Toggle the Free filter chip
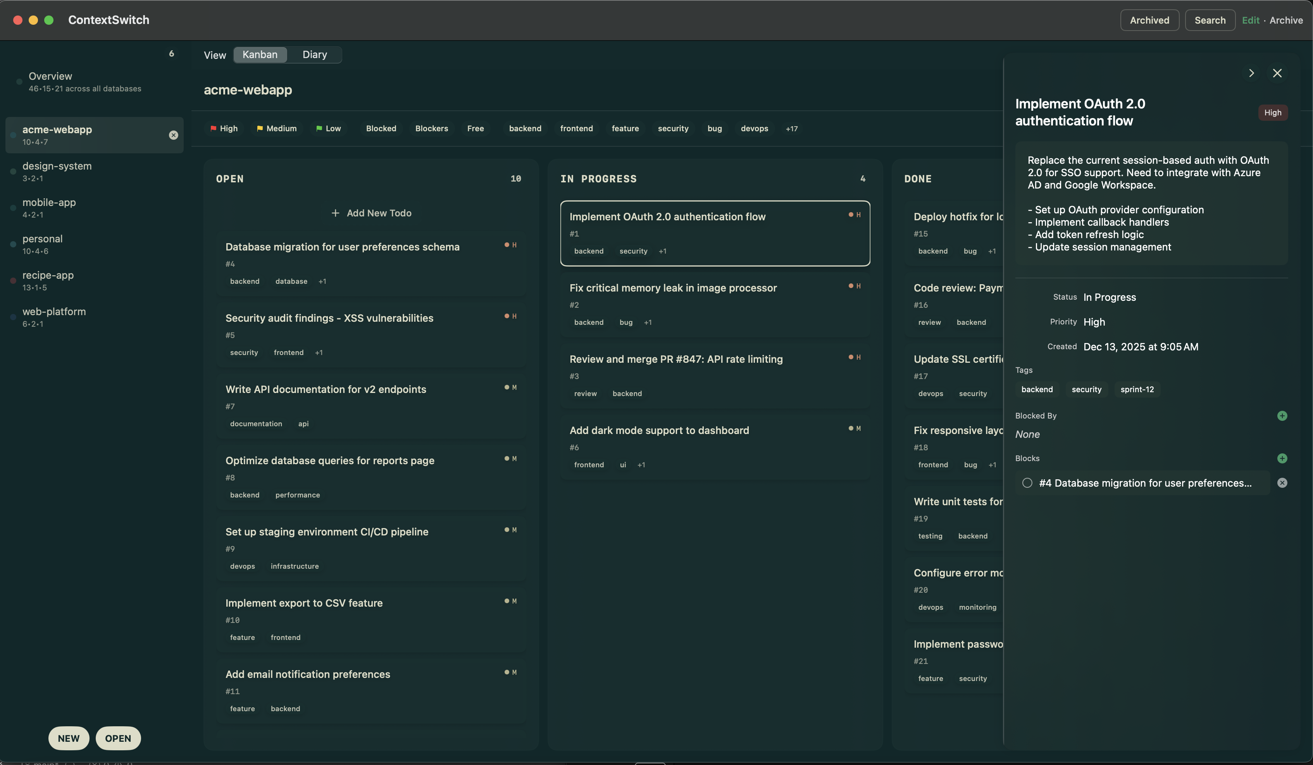The width and height of the screenshot is (1313, 765). coord(475,129)
